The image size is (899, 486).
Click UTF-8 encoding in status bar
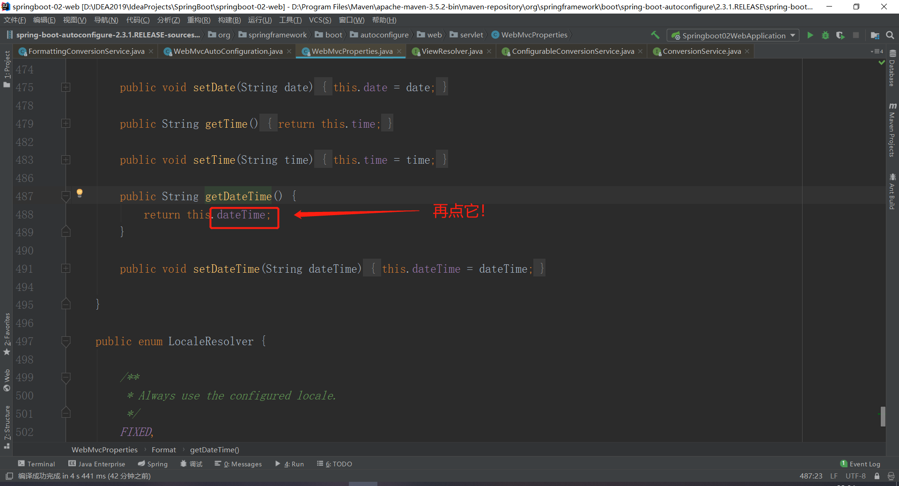pyautogui.click(x=855, y=476)
